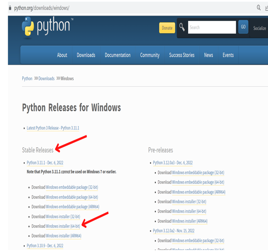268x251 pixels.
Task: Download 3.12.0a2 Windows embeddable package (32-bit)
Action: [198, 241]
